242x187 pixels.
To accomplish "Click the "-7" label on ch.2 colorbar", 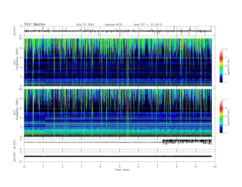I will 225,133.
